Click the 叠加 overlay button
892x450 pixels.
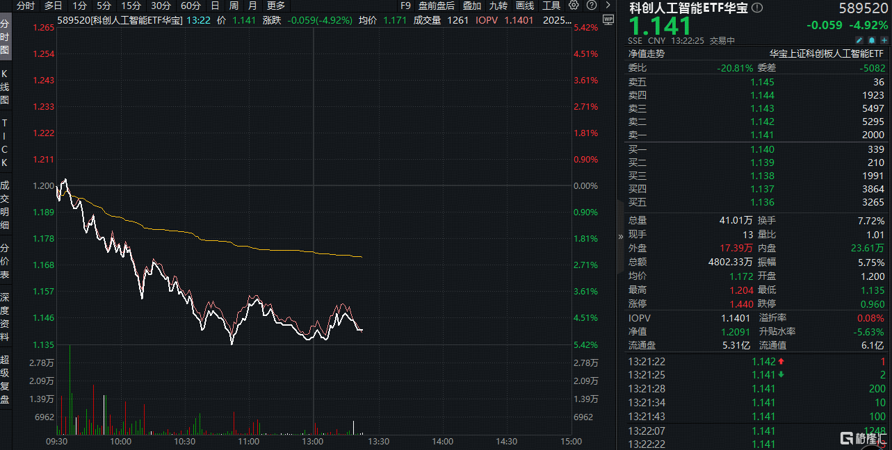[x=471, y=6]
